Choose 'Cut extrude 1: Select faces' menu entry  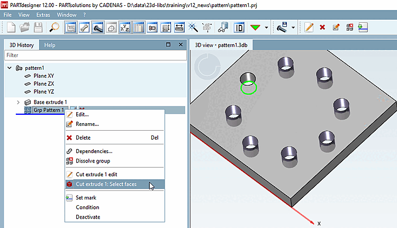click(x=106, y=185)
